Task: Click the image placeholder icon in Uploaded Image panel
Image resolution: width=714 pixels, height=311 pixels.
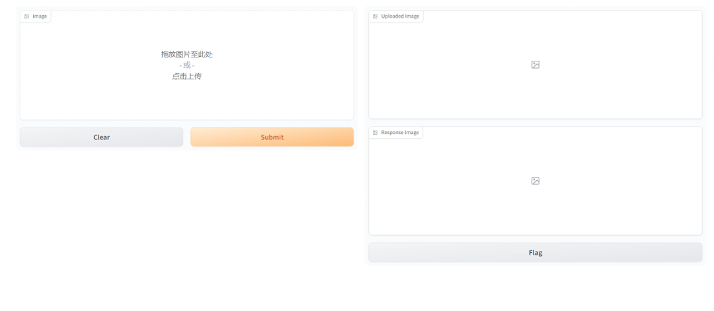Action: (x=535, y=65)
